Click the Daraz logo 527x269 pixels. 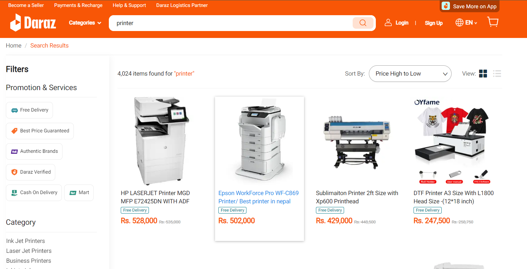click(33, 23)
